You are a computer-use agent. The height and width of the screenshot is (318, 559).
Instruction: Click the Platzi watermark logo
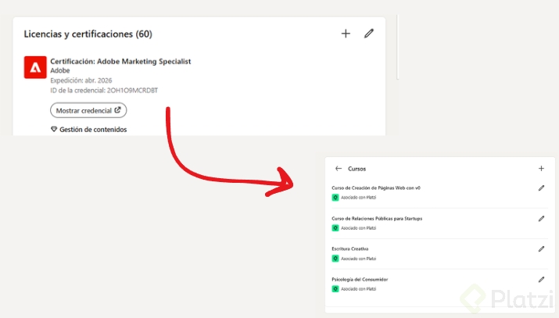507,299
